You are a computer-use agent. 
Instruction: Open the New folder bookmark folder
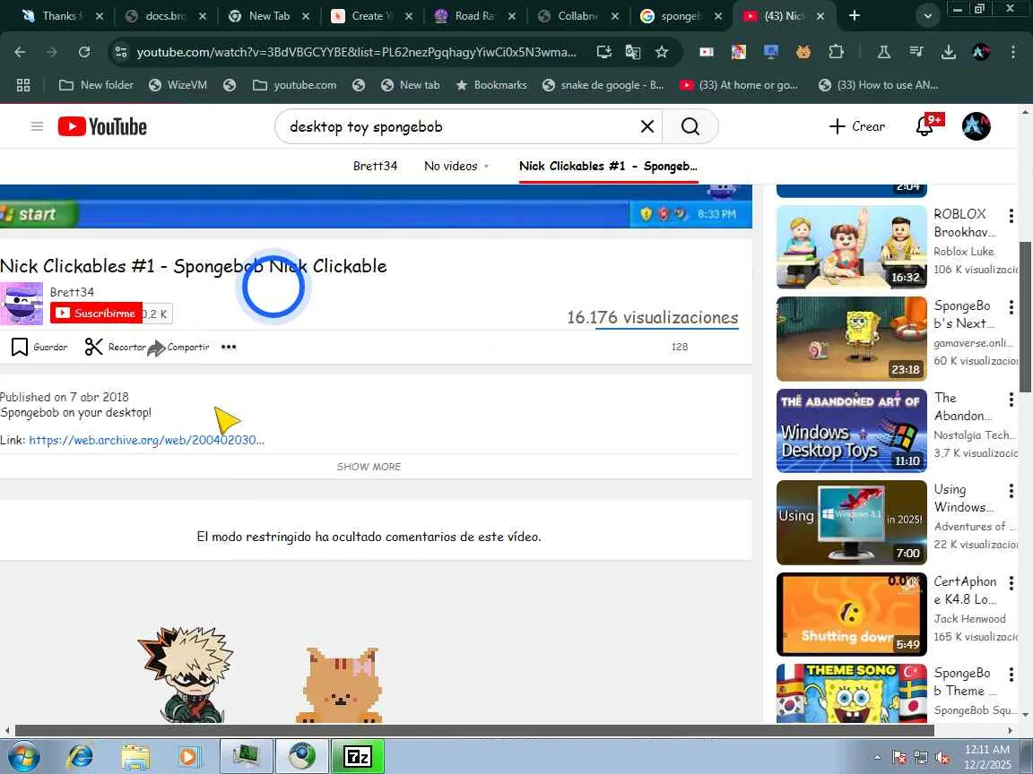click(96, 85)
